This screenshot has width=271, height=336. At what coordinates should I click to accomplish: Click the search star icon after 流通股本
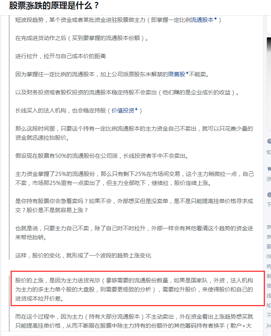click(x=216, y=19)
